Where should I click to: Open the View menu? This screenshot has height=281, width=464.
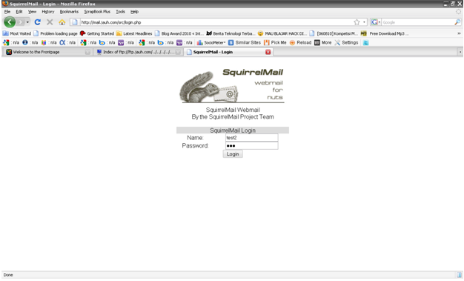pos(33,12)
